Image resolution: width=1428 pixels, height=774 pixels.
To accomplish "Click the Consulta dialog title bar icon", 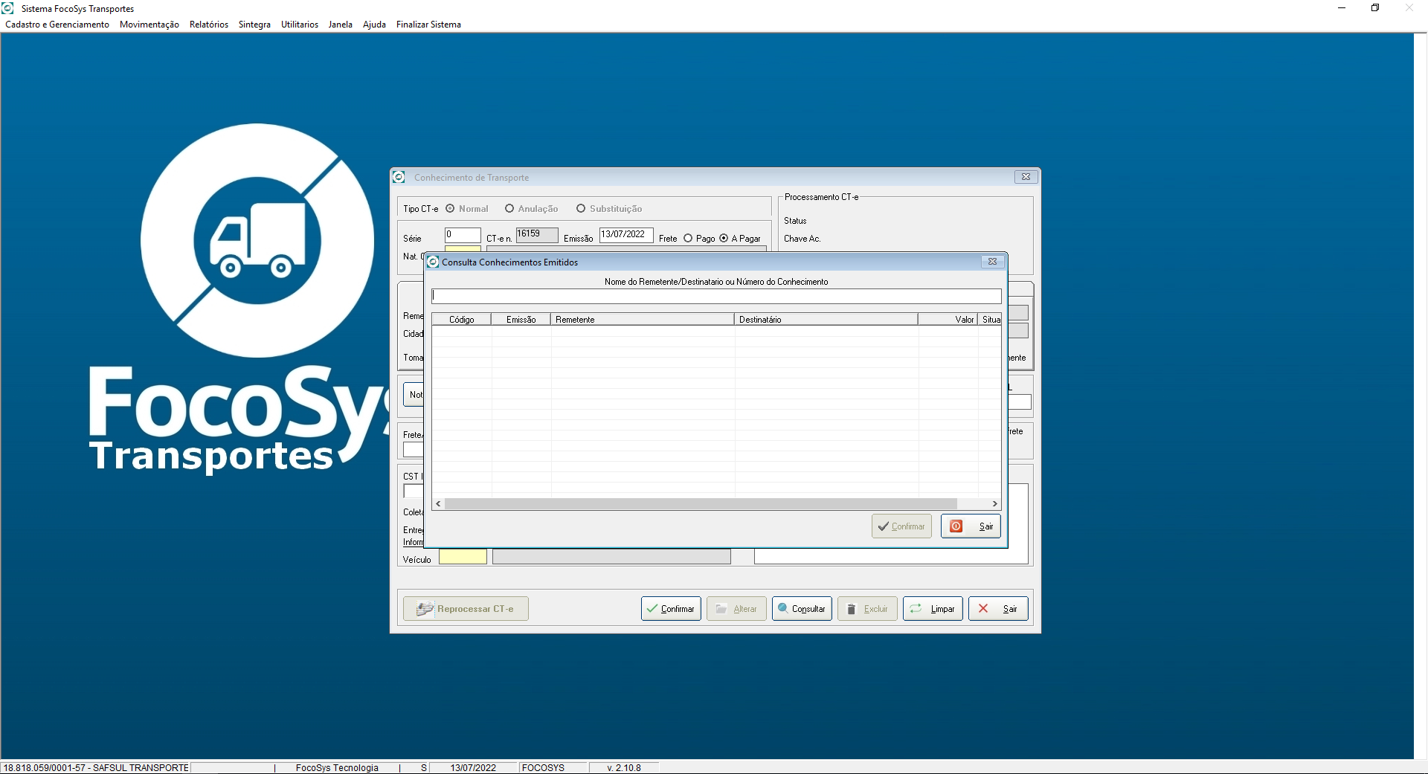I will click(433, 262).
